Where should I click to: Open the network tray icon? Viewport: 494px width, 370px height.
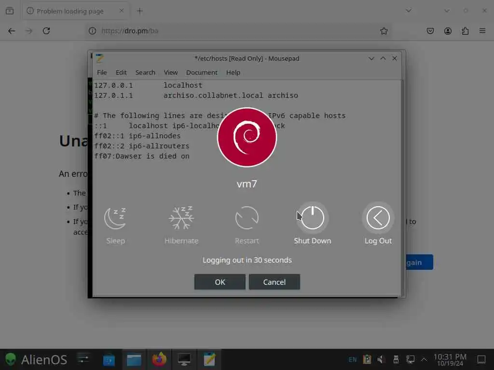410,359
